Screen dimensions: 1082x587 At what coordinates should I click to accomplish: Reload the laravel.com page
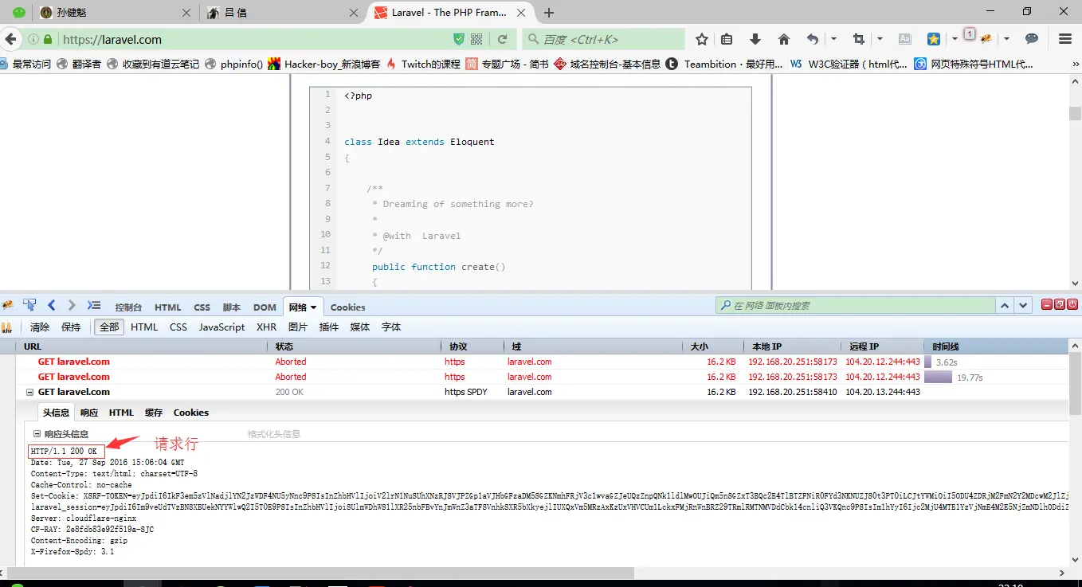pos(503,39)
